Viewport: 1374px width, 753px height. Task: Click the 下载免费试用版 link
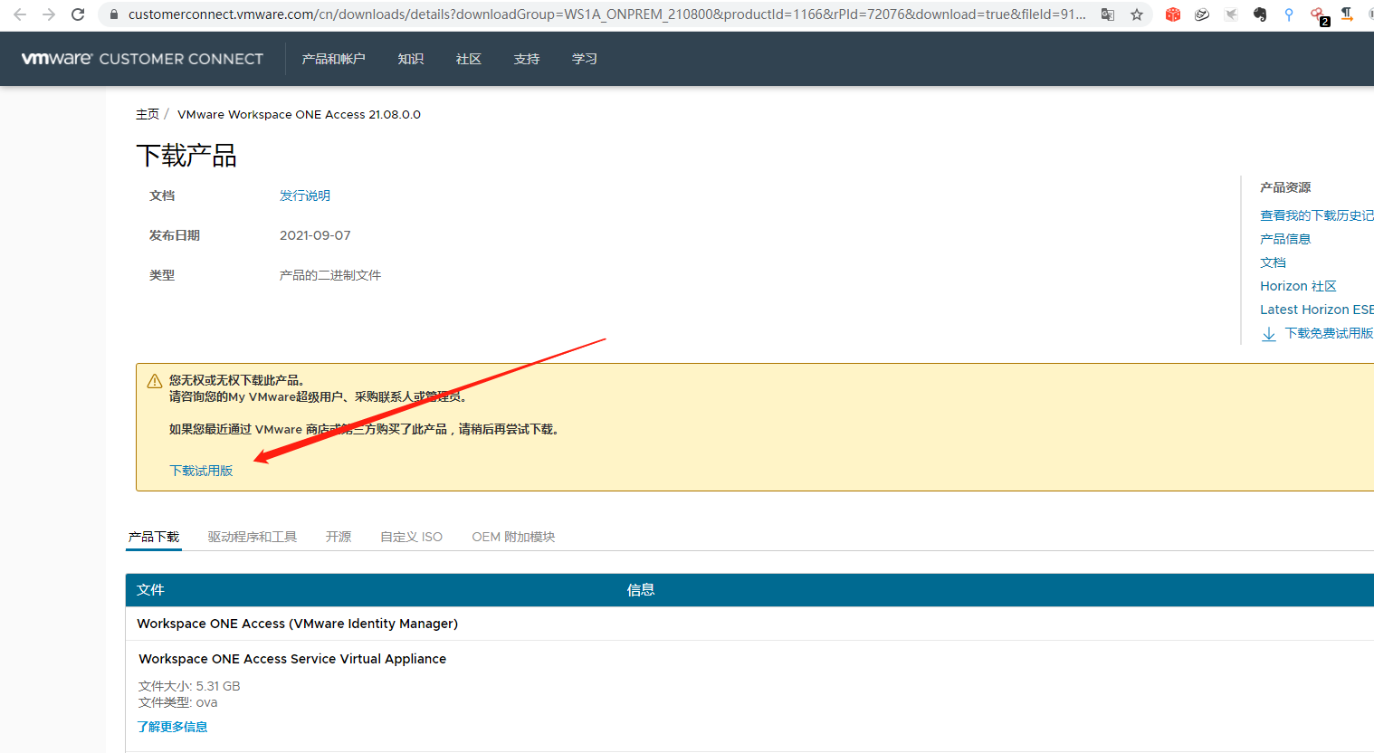(1329, 333)
